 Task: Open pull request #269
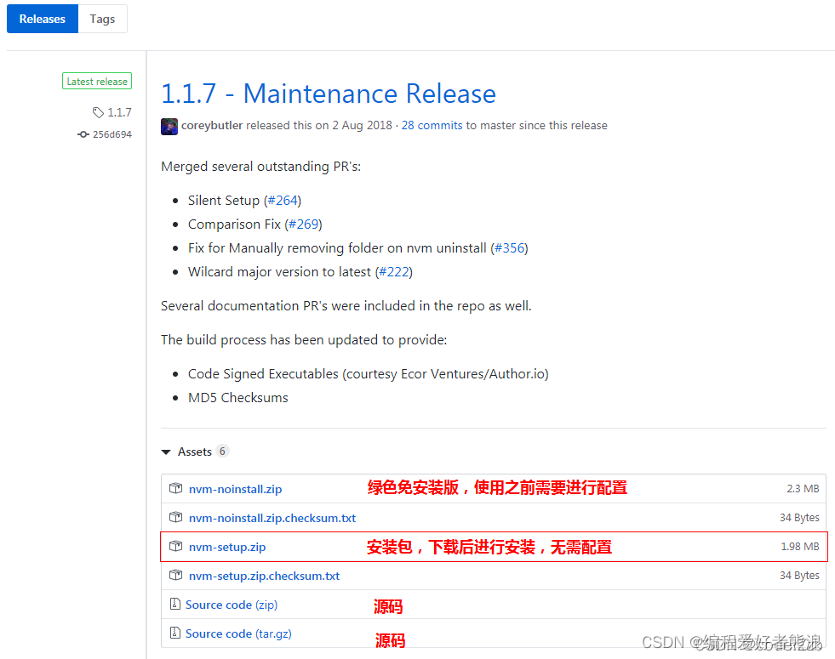pyautogui.click(x=304, y=224)
